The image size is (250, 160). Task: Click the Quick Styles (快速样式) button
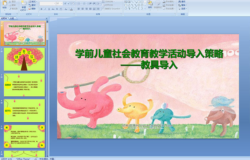pyautogui.click(x=158, y=5)
